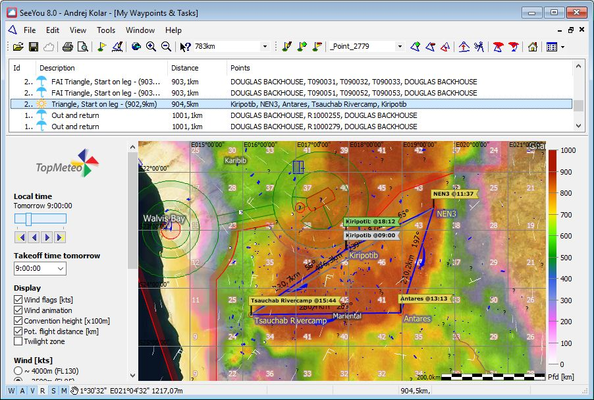The height and width of the screenshot is (400, 594).
Task: Click left panel scroll down arrow
Action: 132,376
